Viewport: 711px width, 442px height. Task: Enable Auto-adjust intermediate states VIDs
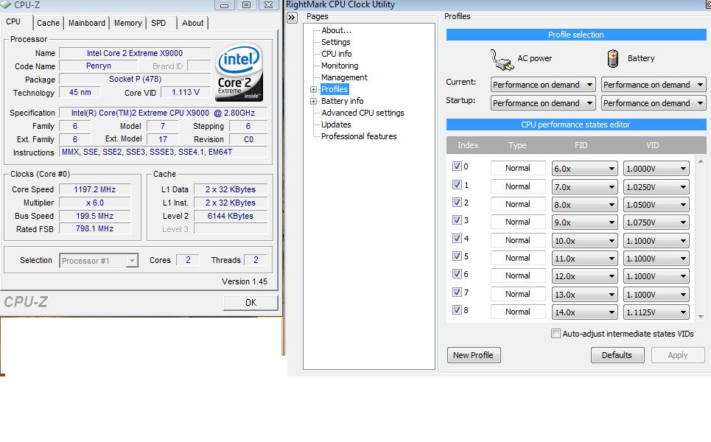pyautogui.click(x=556, y=334)
